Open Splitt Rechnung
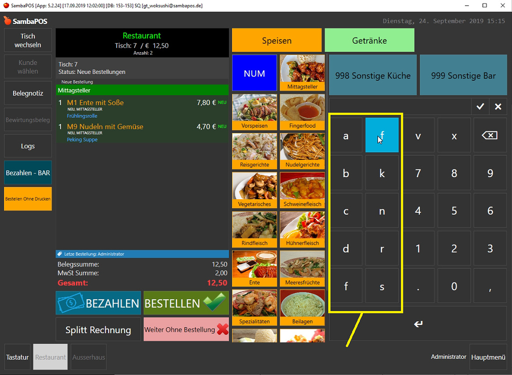This screenshot has height=375, width=512. click(x=98, y=329)
